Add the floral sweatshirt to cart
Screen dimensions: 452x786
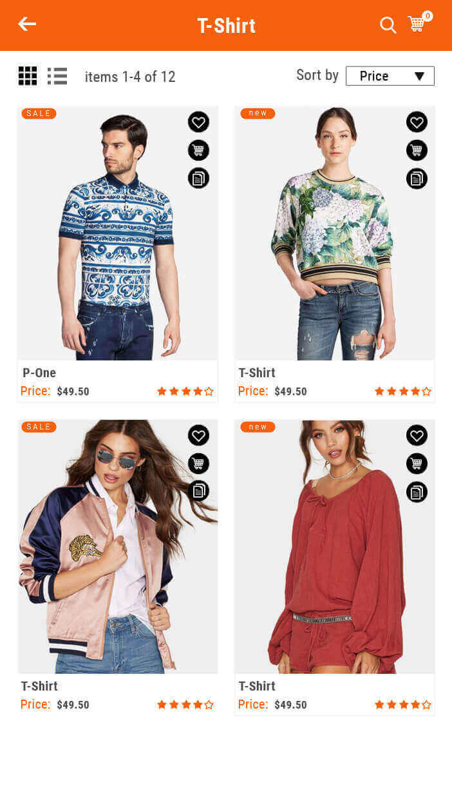[x=417, y=150]
